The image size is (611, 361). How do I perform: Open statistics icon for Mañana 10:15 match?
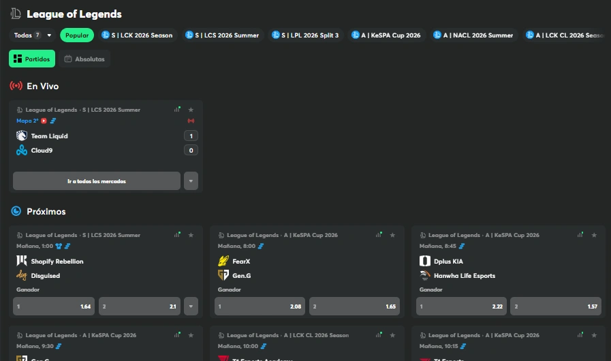click(x=580, y=335)
